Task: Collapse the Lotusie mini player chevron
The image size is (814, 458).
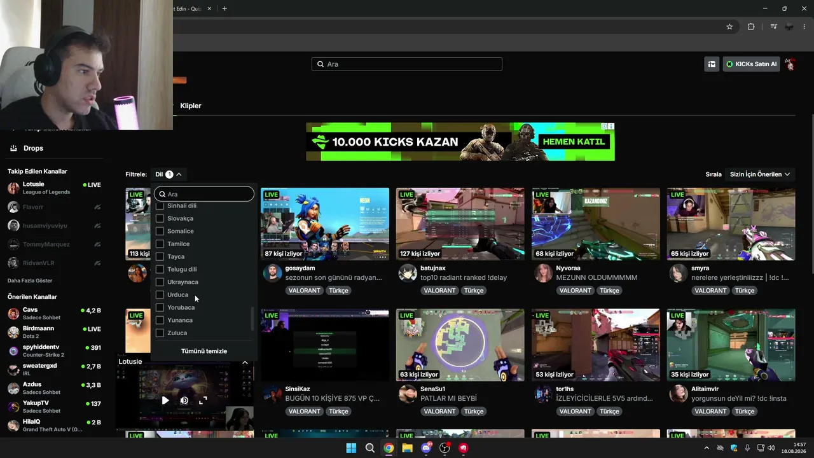Action: point(245,362)
